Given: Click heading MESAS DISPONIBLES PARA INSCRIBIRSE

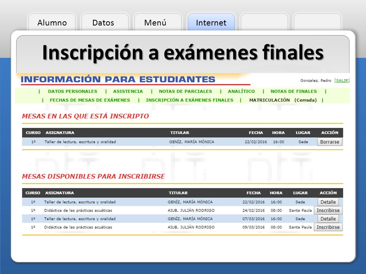Looking at the screenshot, I should tap(93, 176).
